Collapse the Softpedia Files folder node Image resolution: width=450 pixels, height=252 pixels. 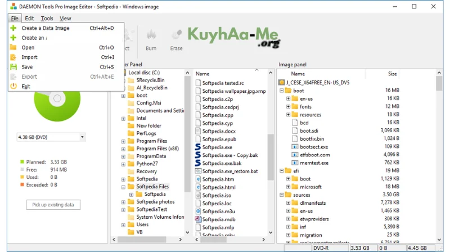123,187
